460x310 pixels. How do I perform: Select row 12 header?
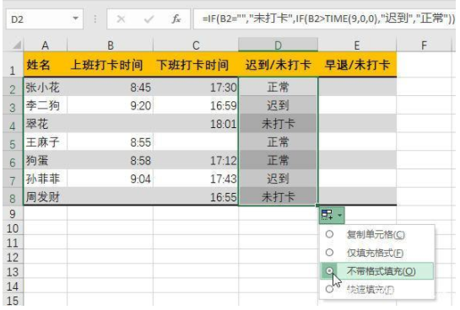coord(13,257)
